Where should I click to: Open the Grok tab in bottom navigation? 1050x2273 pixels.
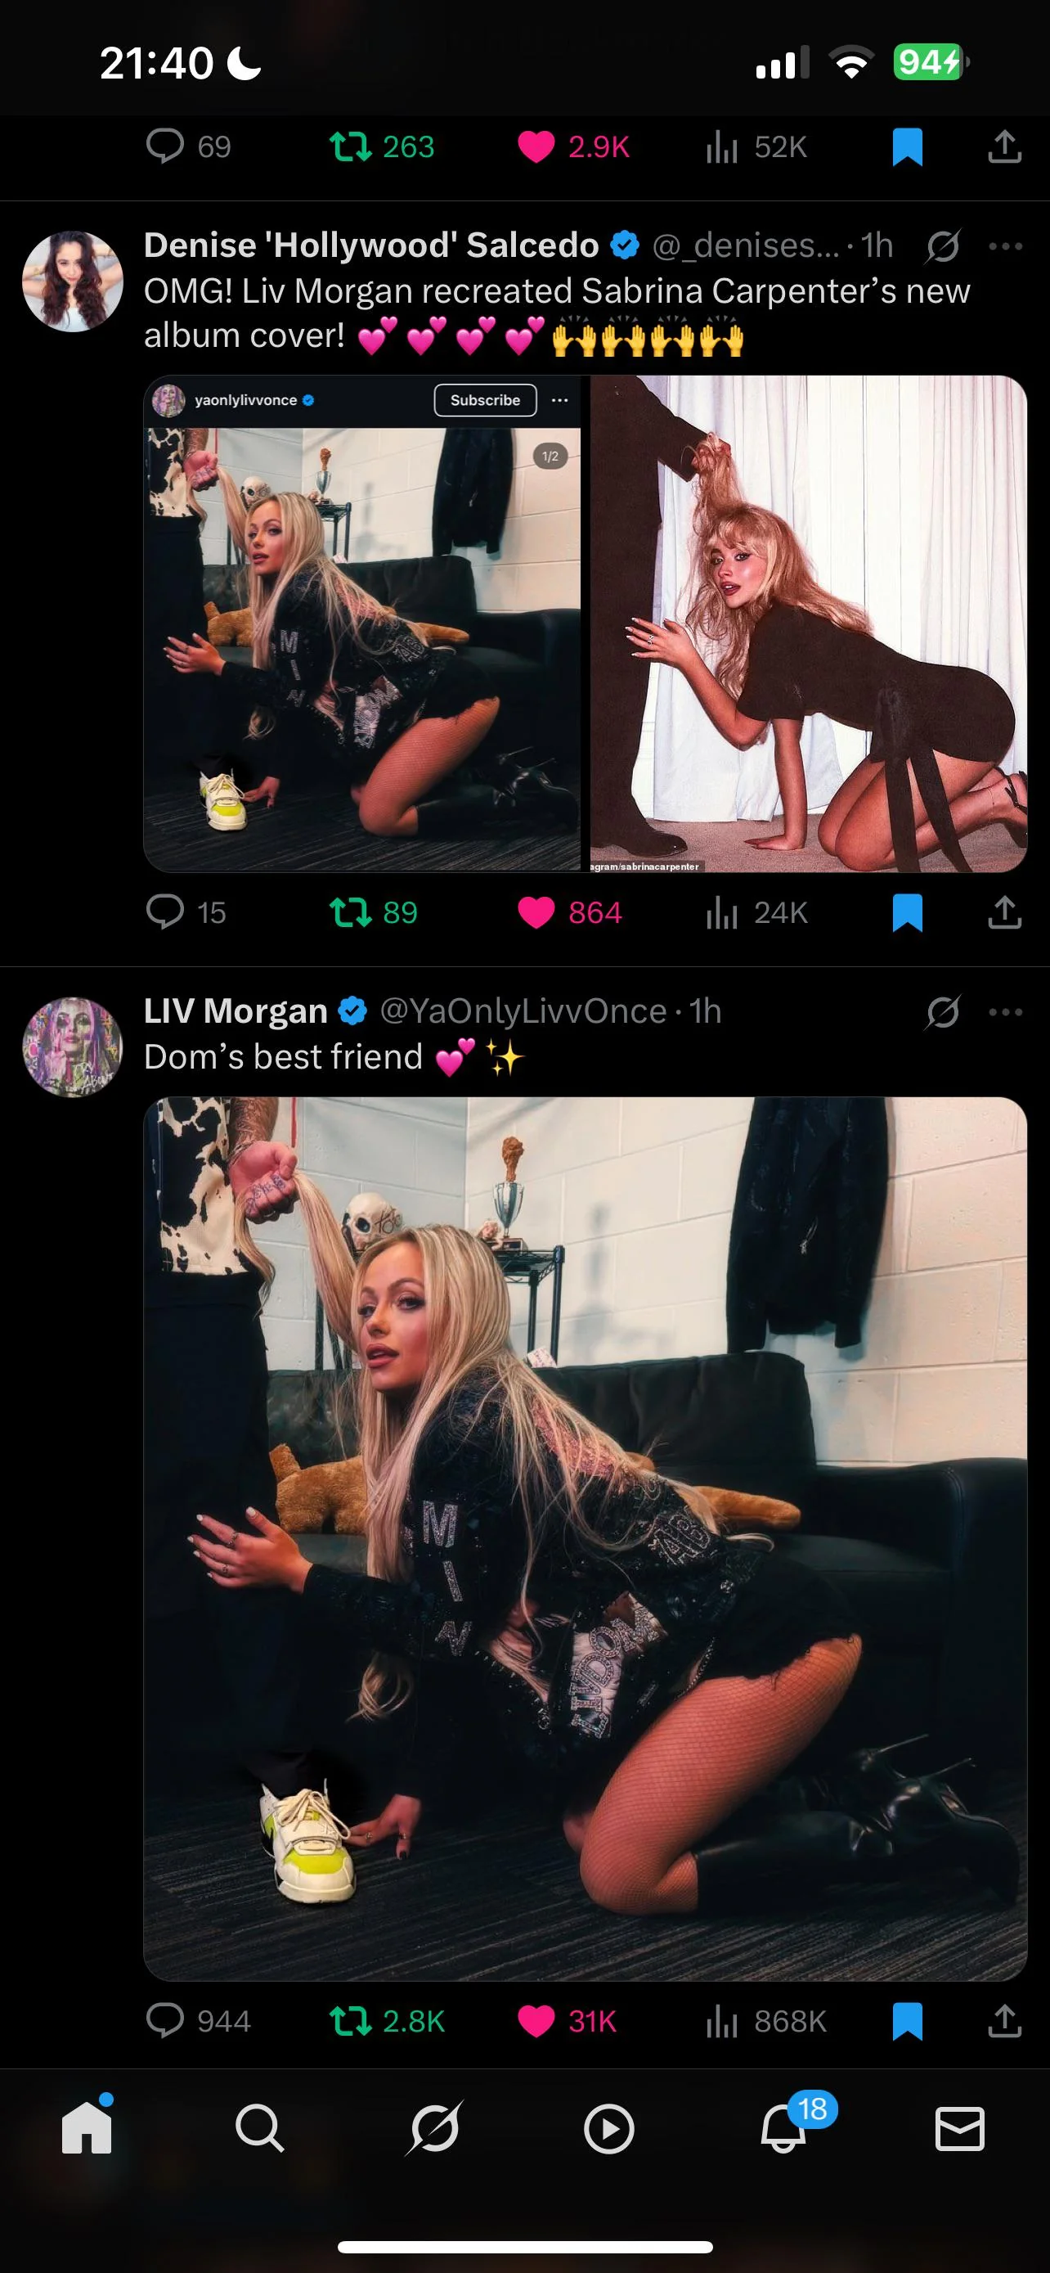[x=434, y=2128]
